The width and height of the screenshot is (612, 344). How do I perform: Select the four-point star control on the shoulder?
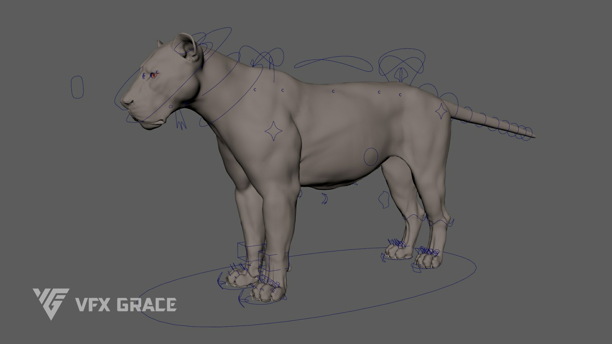point(273,131)
